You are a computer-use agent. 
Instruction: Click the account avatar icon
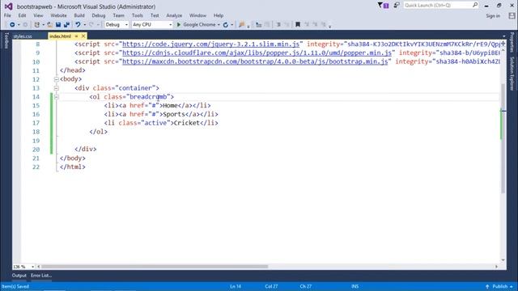[x=512, y=15]
